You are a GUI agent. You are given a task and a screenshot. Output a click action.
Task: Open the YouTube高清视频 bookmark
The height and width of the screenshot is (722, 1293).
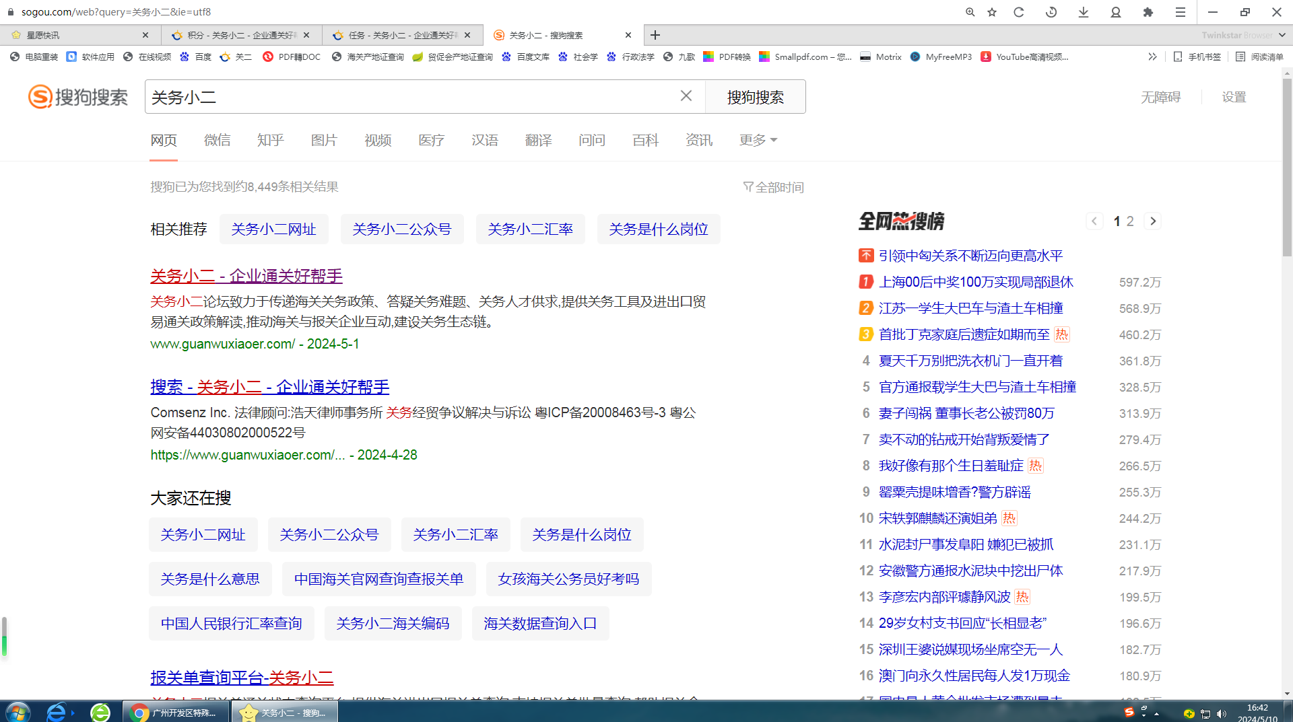(x=1024, y=57)
